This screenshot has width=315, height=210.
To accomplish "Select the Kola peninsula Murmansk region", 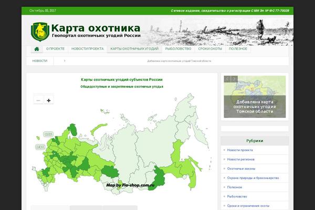I will [72, 130].
